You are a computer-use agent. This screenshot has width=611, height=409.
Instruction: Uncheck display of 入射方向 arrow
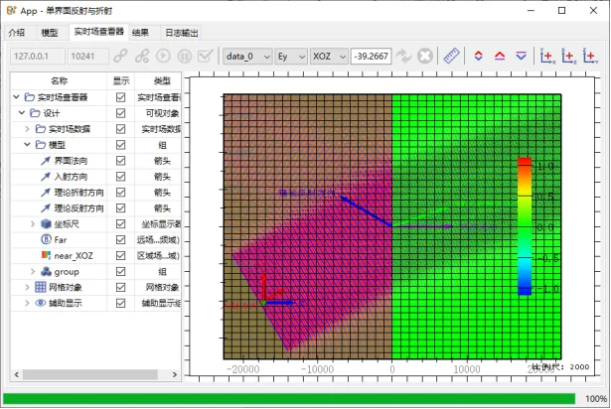(x=121, y=177)
